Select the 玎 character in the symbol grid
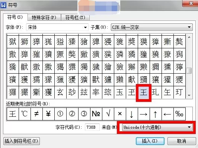 point(179,92)
